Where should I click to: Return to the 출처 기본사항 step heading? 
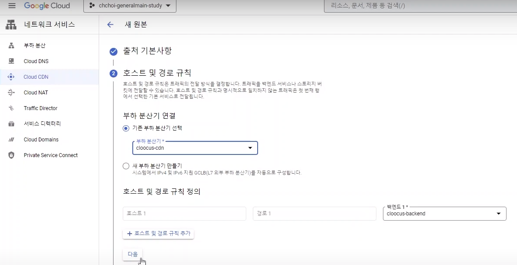coord(148,51)
